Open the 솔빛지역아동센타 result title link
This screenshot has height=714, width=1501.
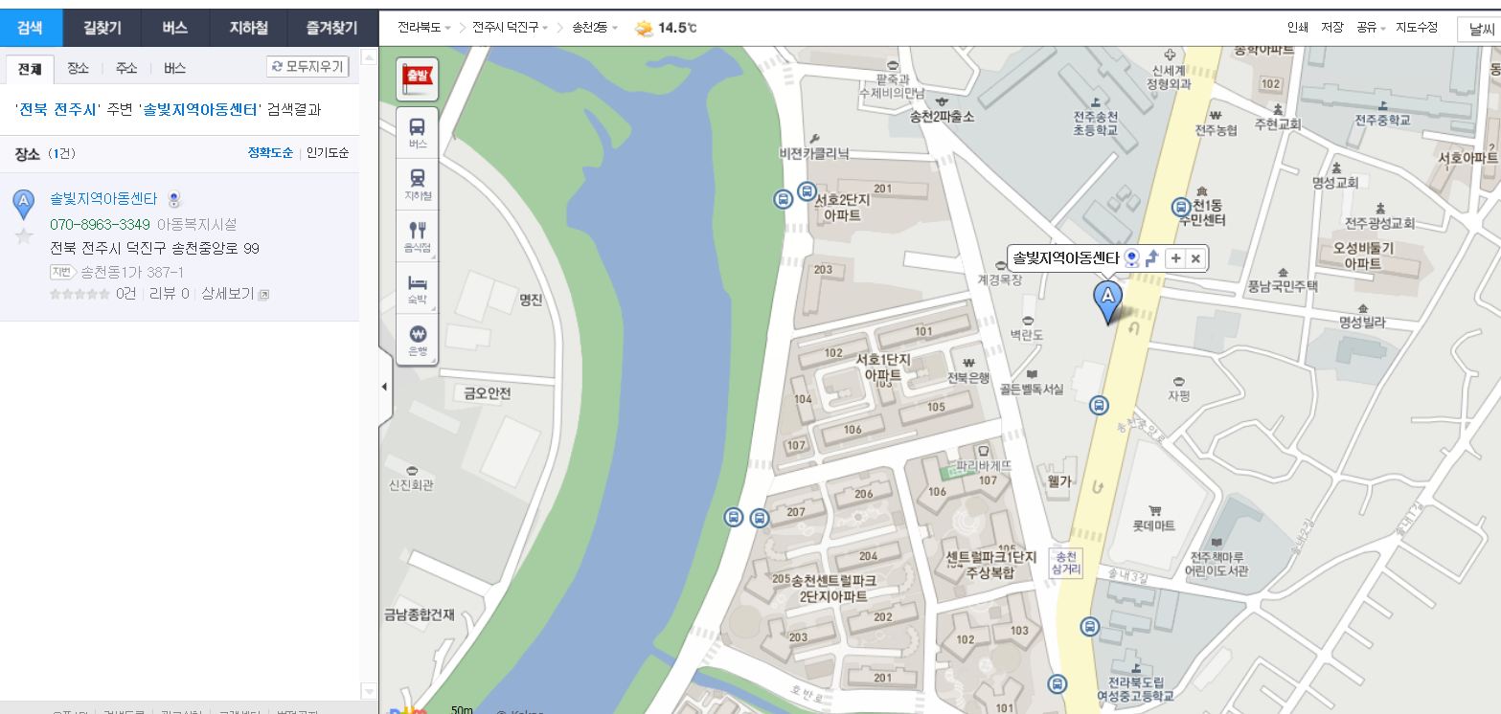(103, 199)
